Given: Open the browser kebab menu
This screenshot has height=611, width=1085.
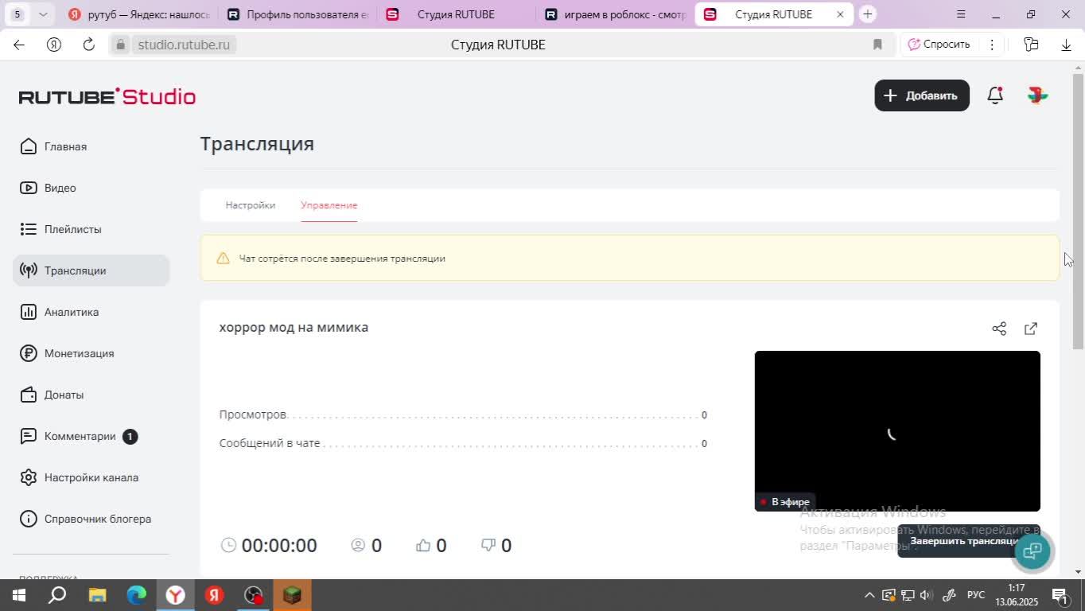Looking at the screenshot, I should (992, 45).
